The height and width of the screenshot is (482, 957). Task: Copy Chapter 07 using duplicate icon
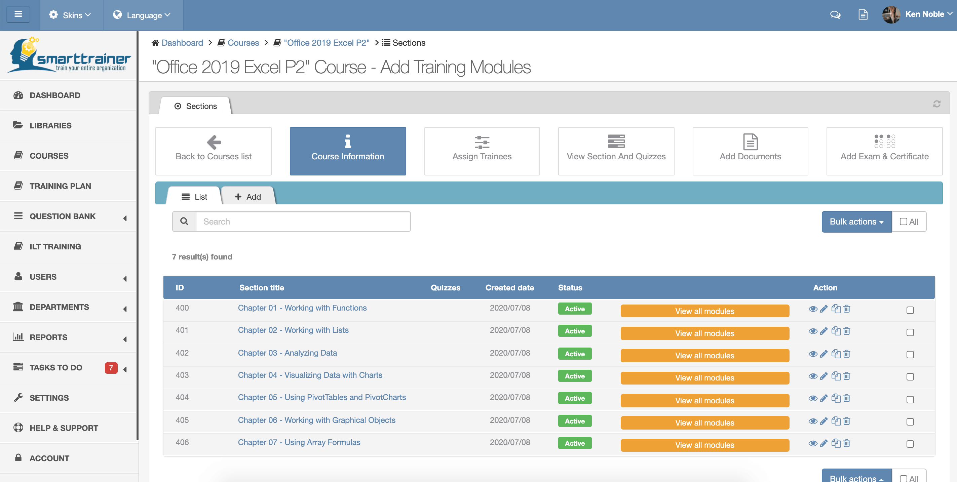click(x=836, y=443)
